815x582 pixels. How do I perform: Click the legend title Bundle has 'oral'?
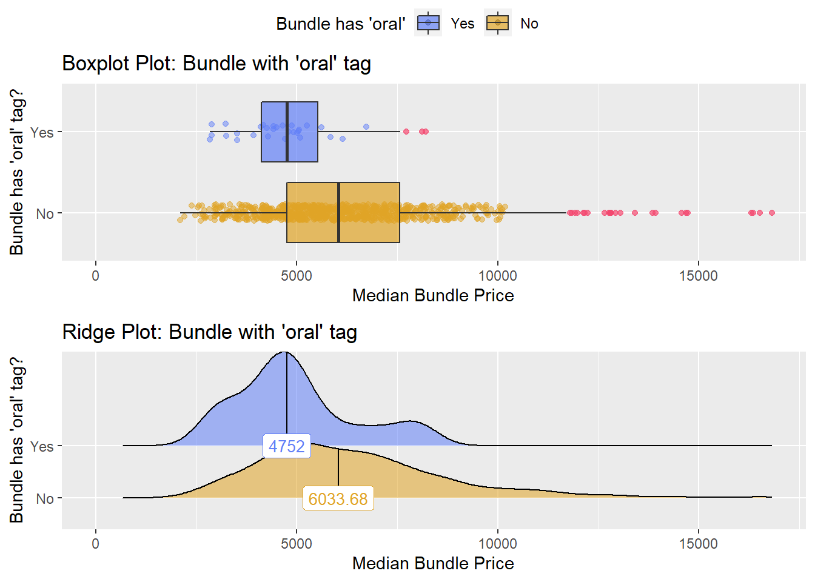341,24
